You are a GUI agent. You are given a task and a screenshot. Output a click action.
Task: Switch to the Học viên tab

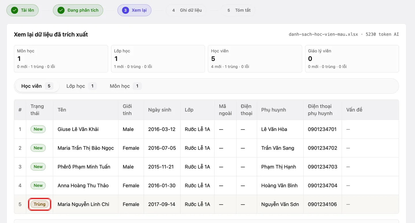[37, 86]
